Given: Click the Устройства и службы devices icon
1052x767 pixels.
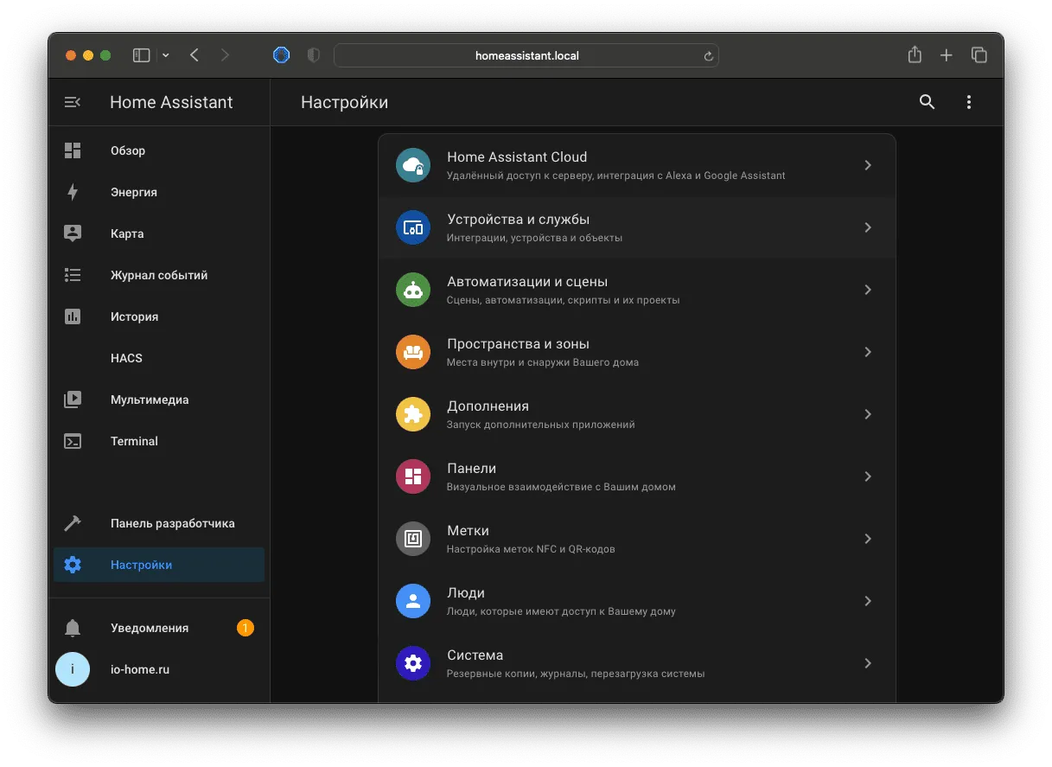Looking at the screenshot, I should (x=413, y=227).
